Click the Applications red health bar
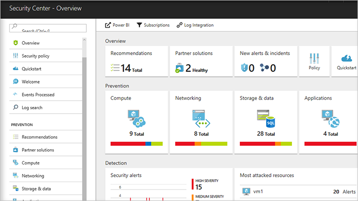The width and height of the screenshot is (358, 201). [x=330, y=144]
